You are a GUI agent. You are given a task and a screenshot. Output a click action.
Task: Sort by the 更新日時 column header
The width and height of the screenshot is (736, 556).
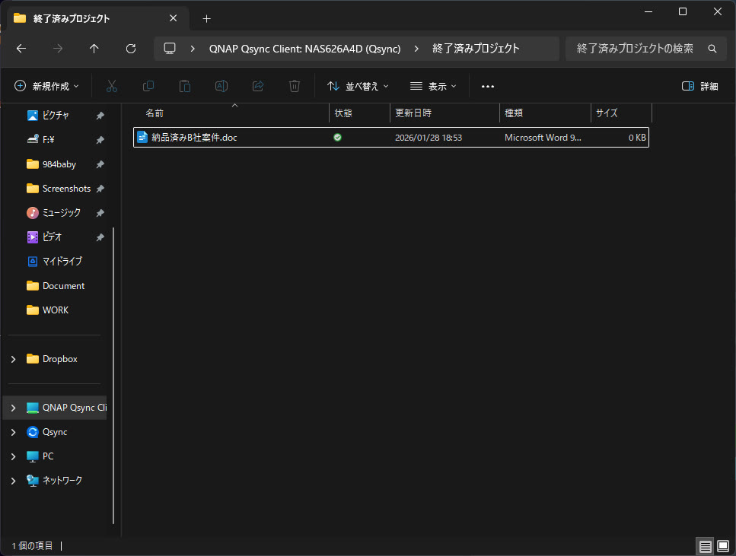[x=413, y=113]
